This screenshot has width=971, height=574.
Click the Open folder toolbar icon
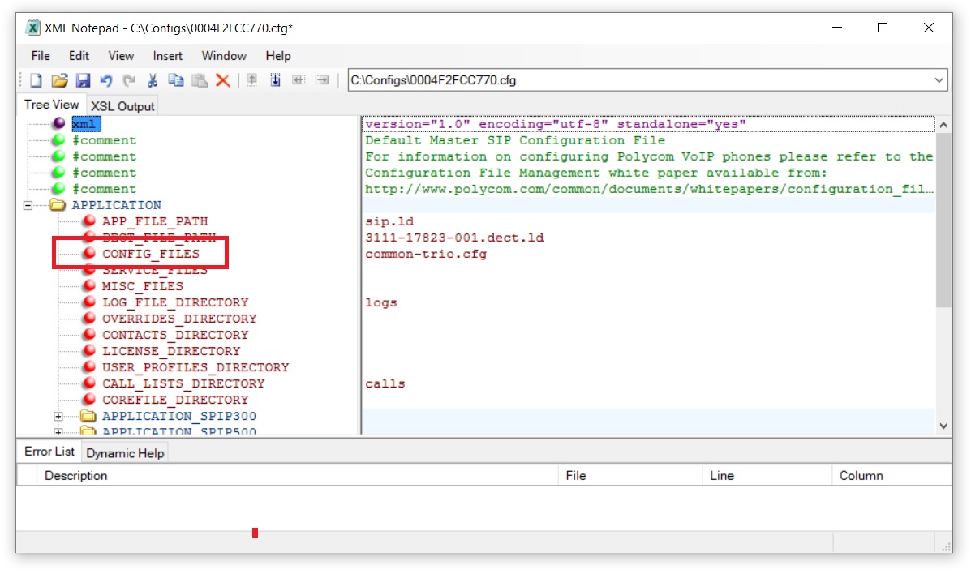(59, 80)
